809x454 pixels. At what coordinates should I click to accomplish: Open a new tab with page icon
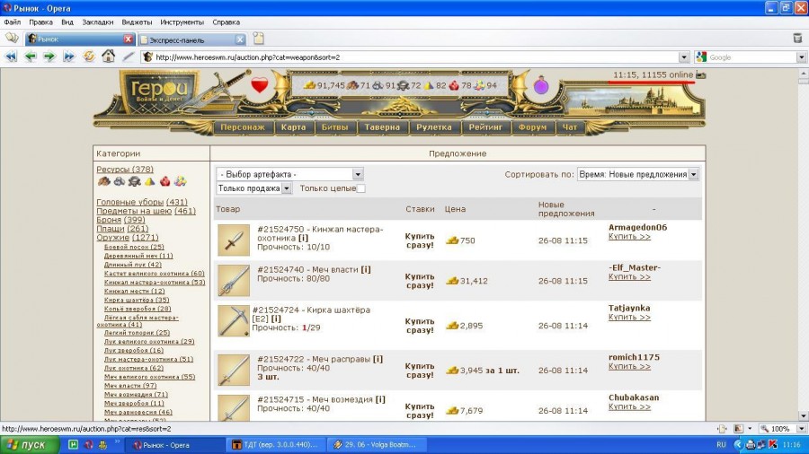pyautogui.click(x=259, y=39)
